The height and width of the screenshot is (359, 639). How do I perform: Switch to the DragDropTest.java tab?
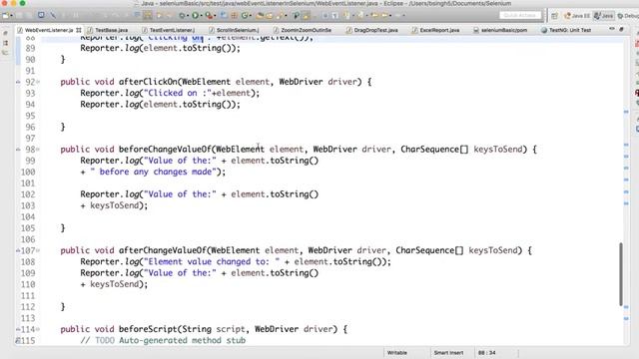(x=371, y=30)
